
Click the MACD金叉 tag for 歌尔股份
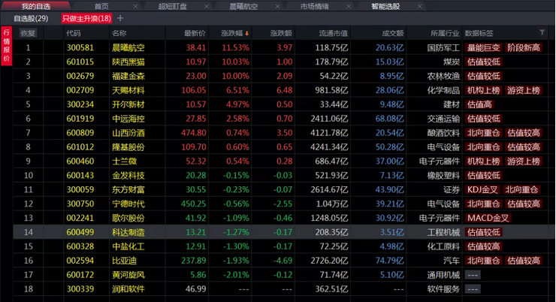[488, 218]
